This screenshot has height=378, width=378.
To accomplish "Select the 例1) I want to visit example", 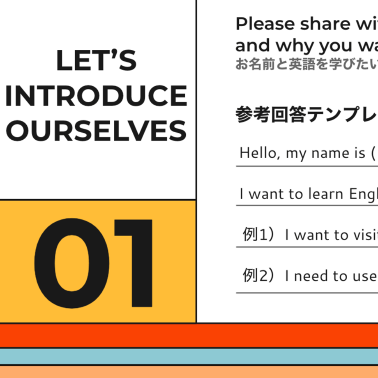I will [310, 235].
